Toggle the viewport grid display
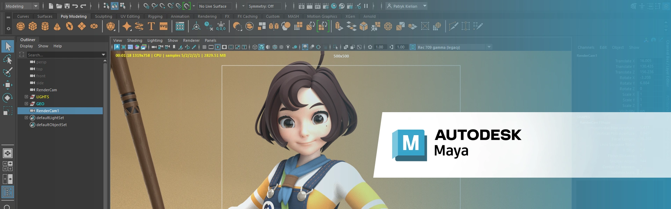671x209 pixels. click(204, 47)
